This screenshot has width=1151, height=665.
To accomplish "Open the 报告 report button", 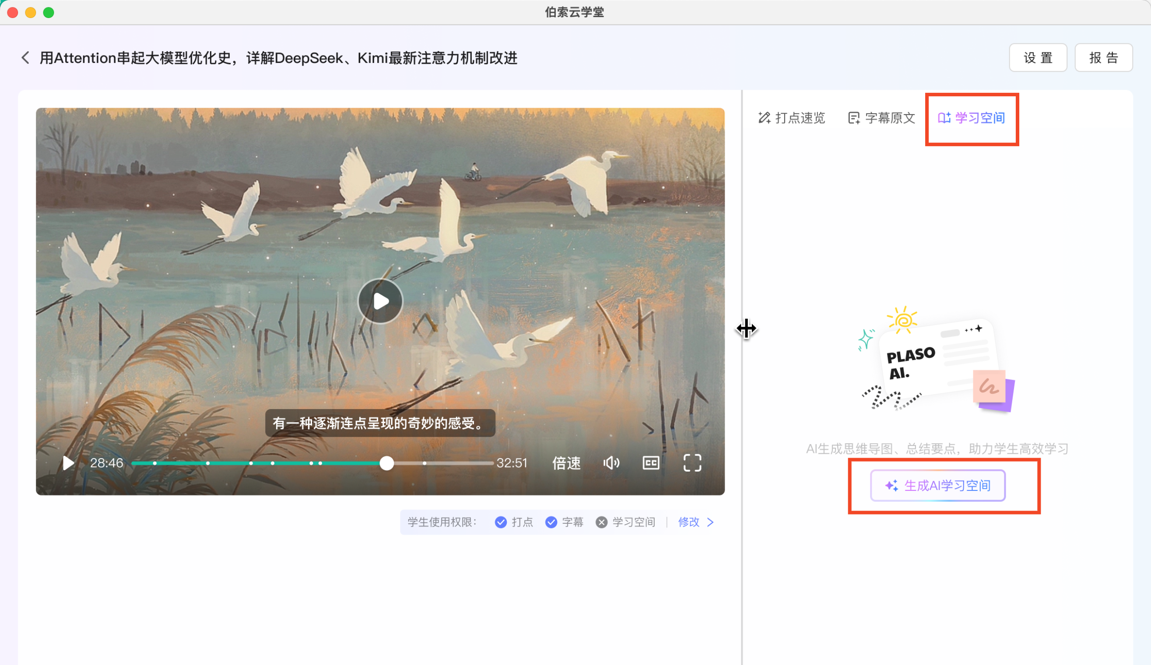I will [1103, 58].
